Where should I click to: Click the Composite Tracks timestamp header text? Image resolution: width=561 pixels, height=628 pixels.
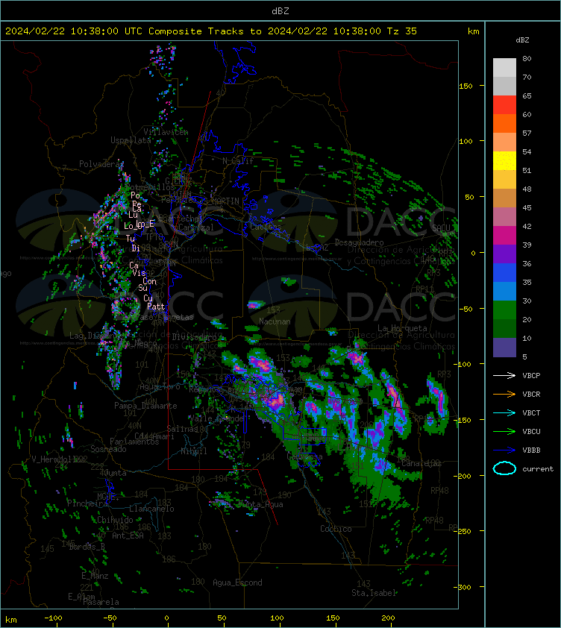point(211,31)
